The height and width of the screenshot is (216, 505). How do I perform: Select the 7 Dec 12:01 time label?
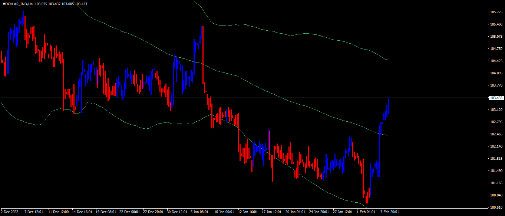[34, 212]
